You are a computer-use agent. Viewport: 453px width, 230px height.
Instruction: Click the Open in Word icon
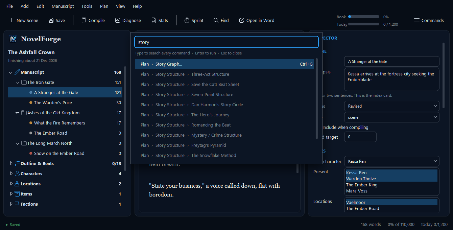pos(242,20)
